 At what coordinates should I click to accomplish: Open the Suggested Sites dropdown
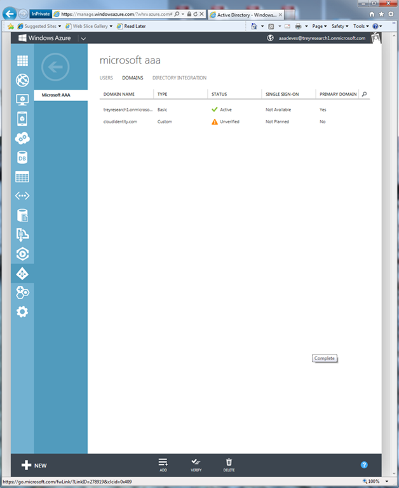pos(60,26)
